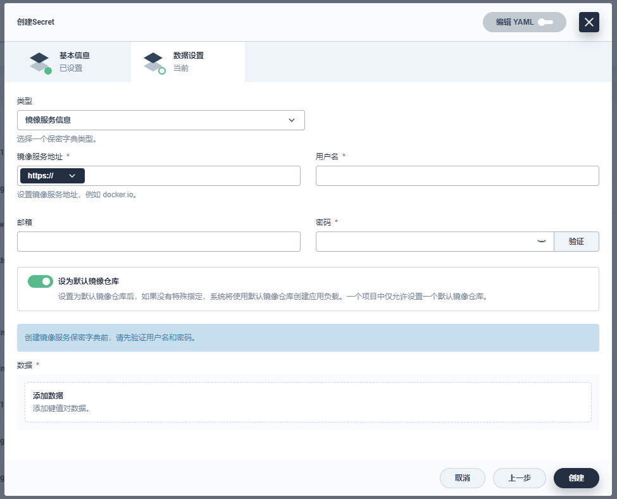
Task: Click the hint text 设置镜像服务地址，例如 docker.io。
Action: [x=77, y=195]
